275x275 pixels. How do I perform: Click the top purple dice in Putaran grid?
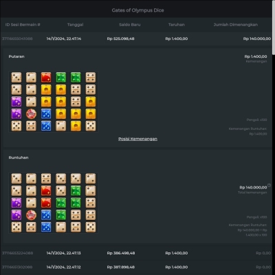(x=16, y=102)
